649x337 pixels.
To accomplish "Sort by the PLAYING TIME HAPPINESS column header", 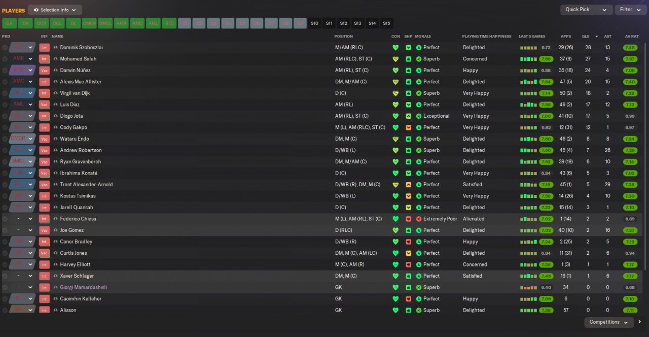I will coord(486,37).
